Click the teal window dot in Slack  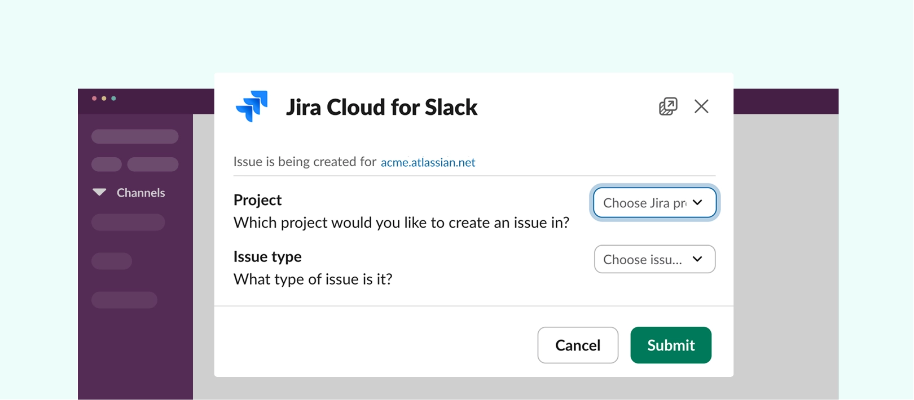(x=113, y=99)
